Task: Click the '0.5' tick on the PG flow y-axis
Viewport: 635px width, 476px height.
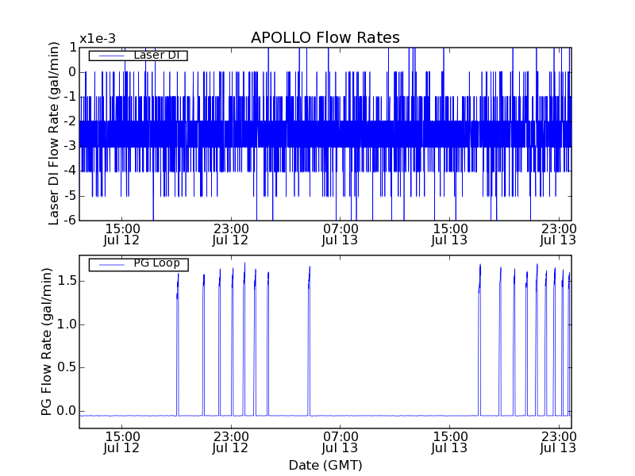Action: pyautogui.click(x=67, y=367)
